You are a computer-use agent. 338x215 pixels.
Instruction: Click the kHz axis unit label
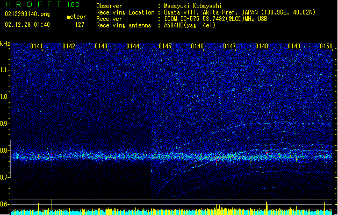tap(5, 44)
